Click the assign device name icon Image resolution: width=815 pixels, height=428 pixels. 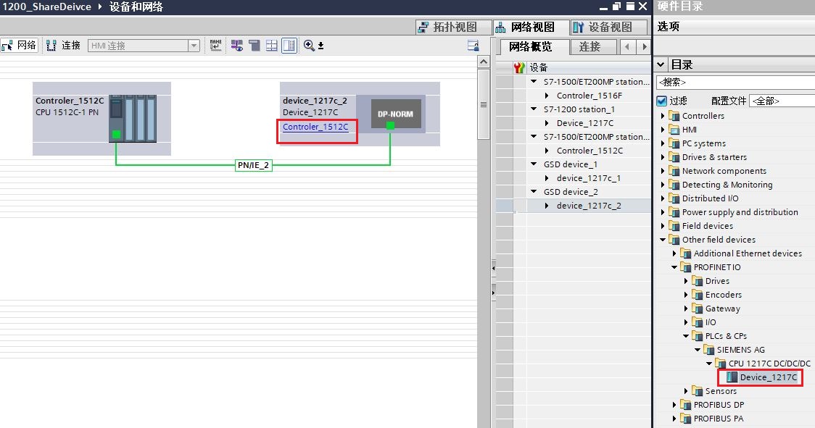(x=215, y=45)
